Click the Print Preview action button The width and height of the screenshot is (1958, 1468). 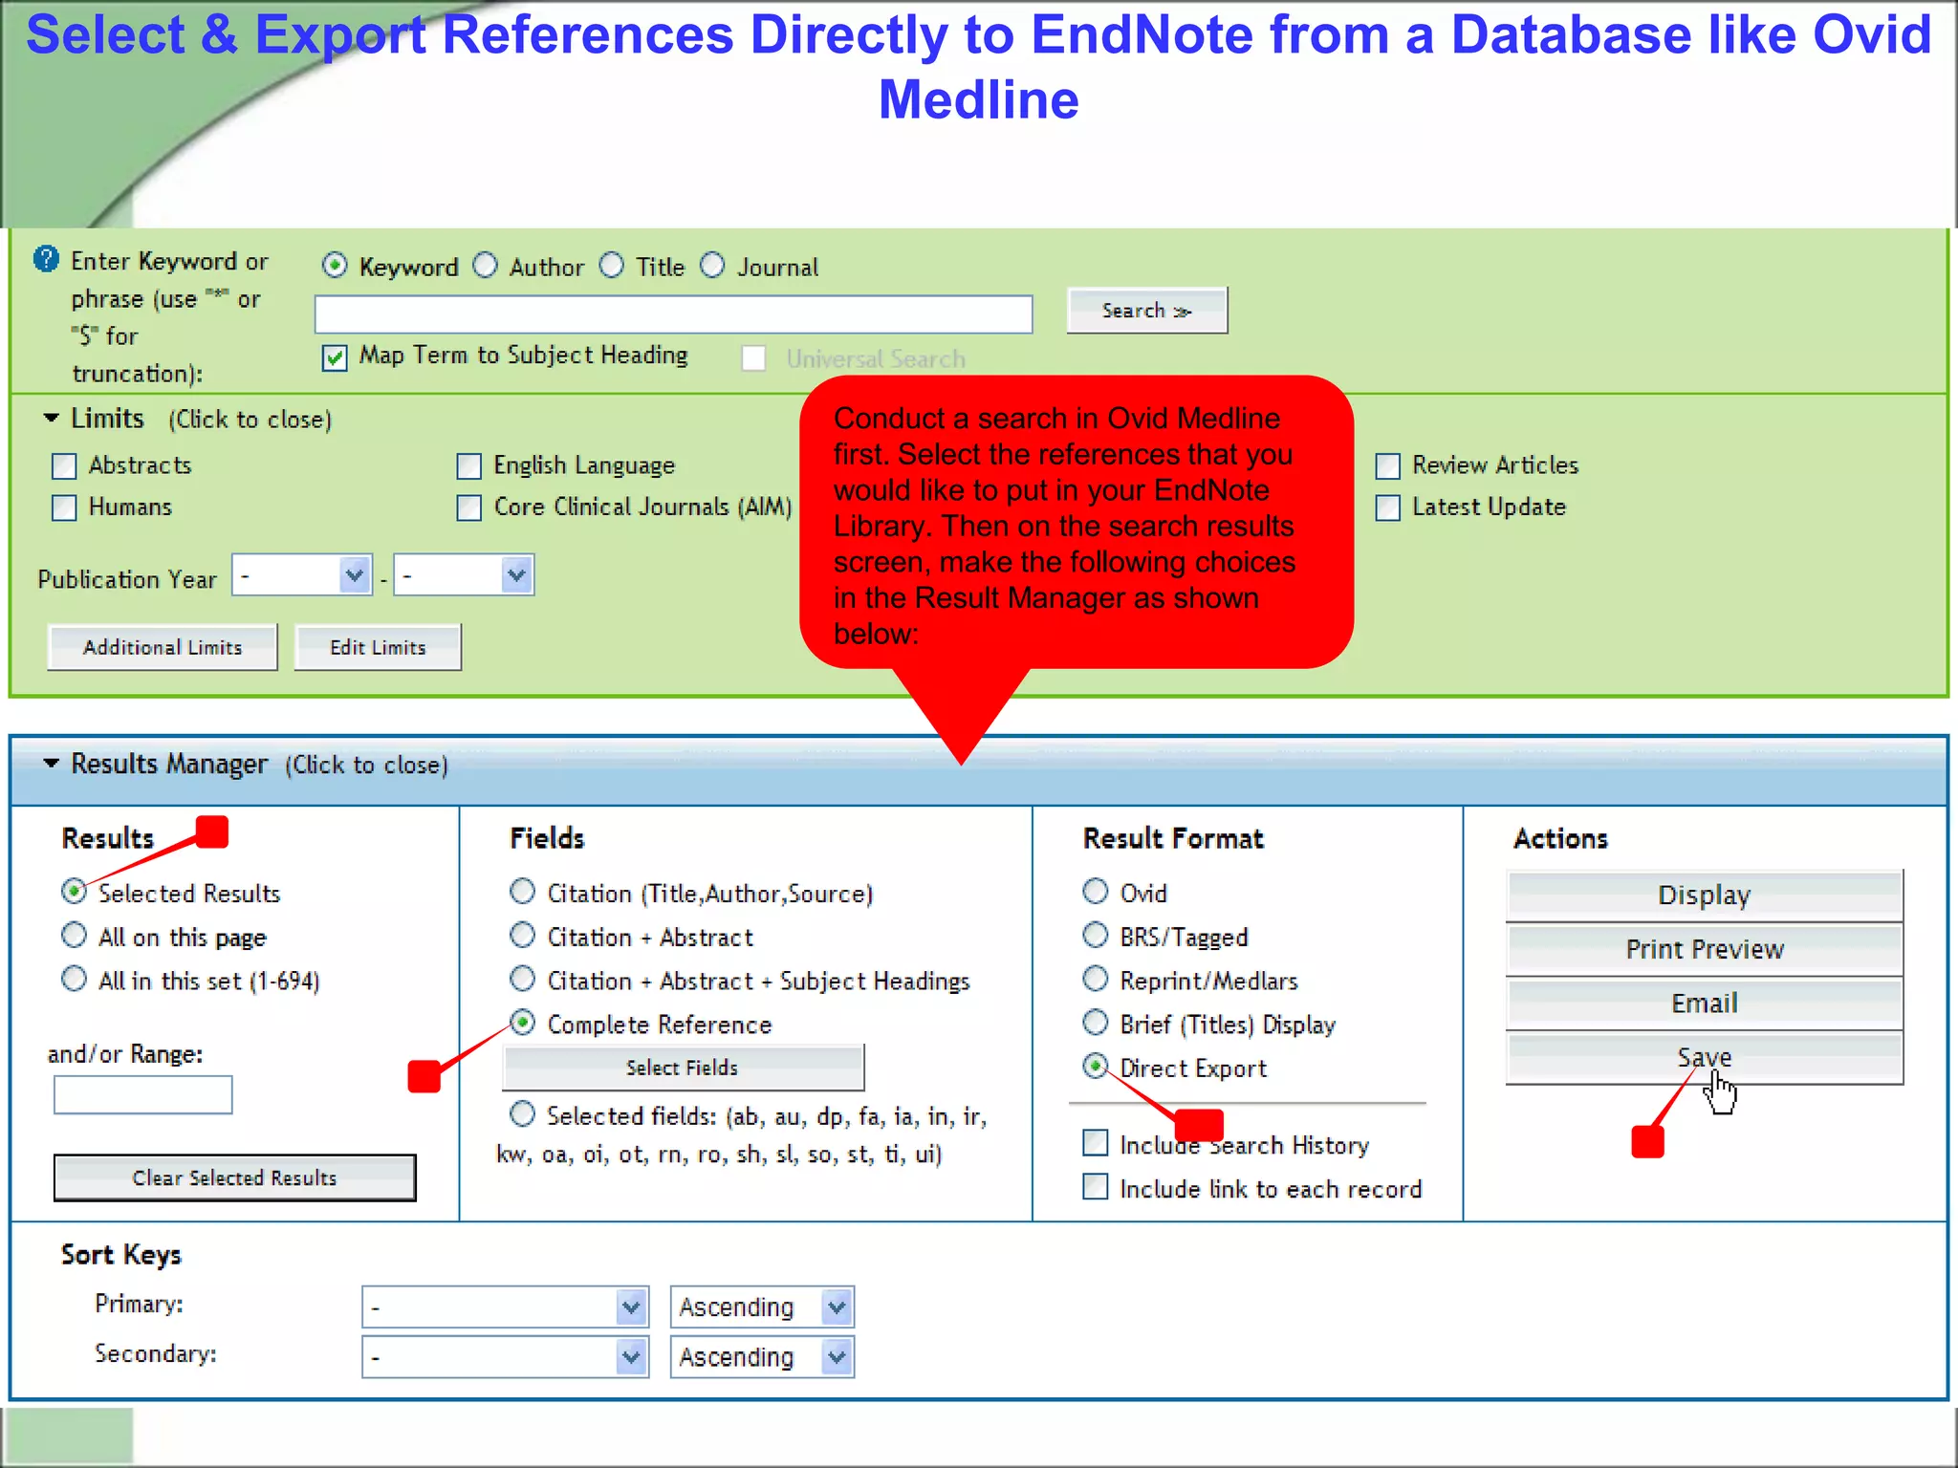tap(1705, 950)
